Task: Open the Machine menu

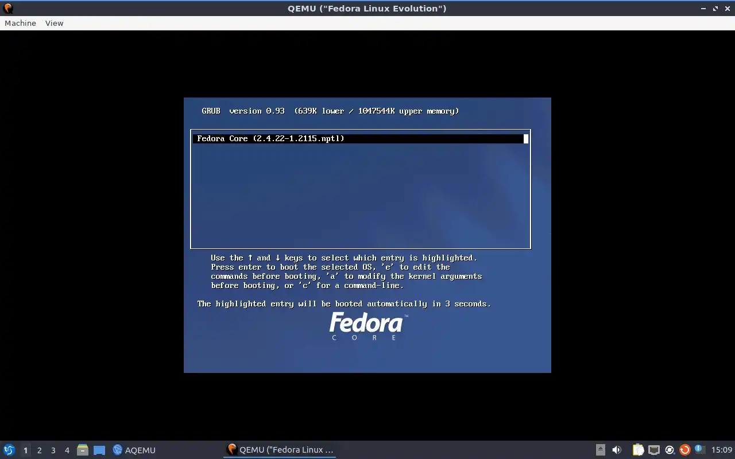Action: (x=20, y=23)
